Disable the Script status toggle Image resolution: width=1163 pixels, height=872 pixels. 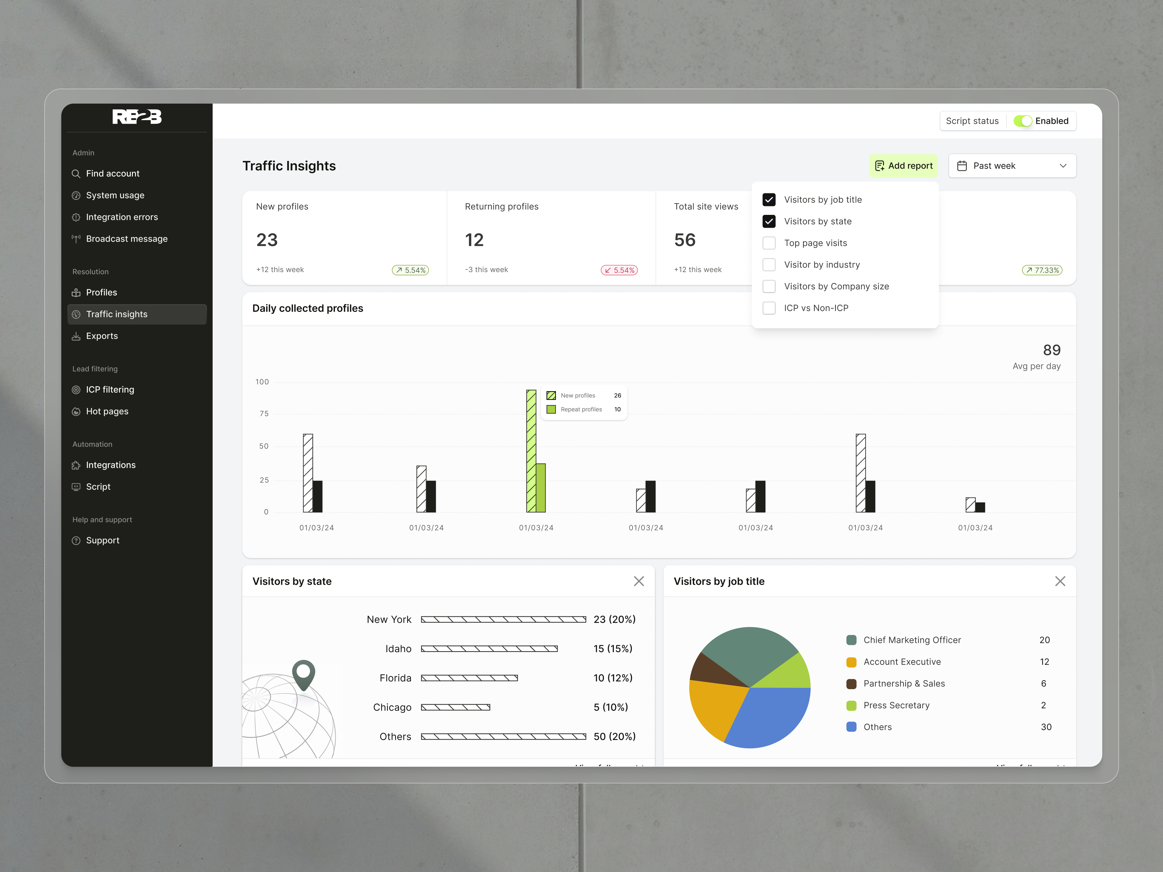[x=1024, y=121]
